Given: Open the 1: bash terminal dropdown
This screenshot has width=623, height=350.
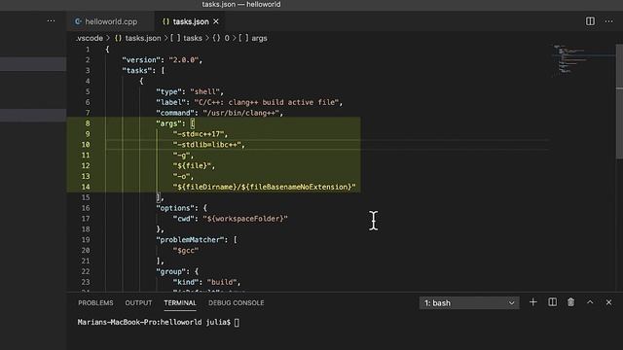Looking at the screenshot, I should point(469,303).
